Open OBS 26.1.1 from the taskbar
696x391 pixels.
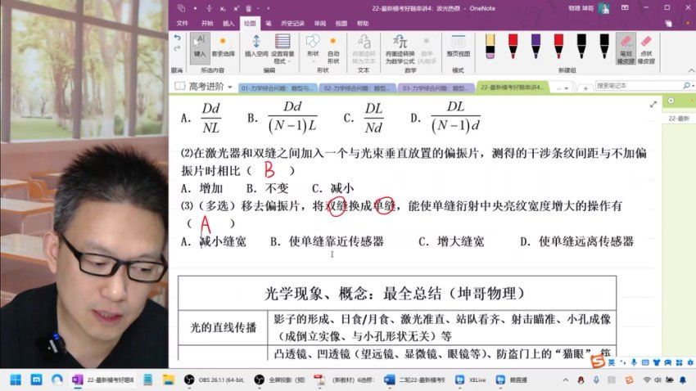[x=214, y=380]
